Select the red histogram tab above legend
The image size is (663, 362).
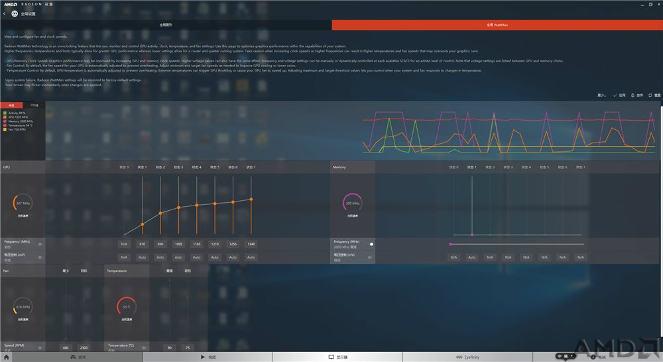11,105
